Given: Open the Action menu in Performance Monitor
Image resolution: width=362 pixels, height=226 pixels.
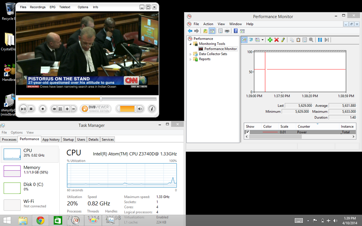Looking at the screenshot, I should (208, 24).
